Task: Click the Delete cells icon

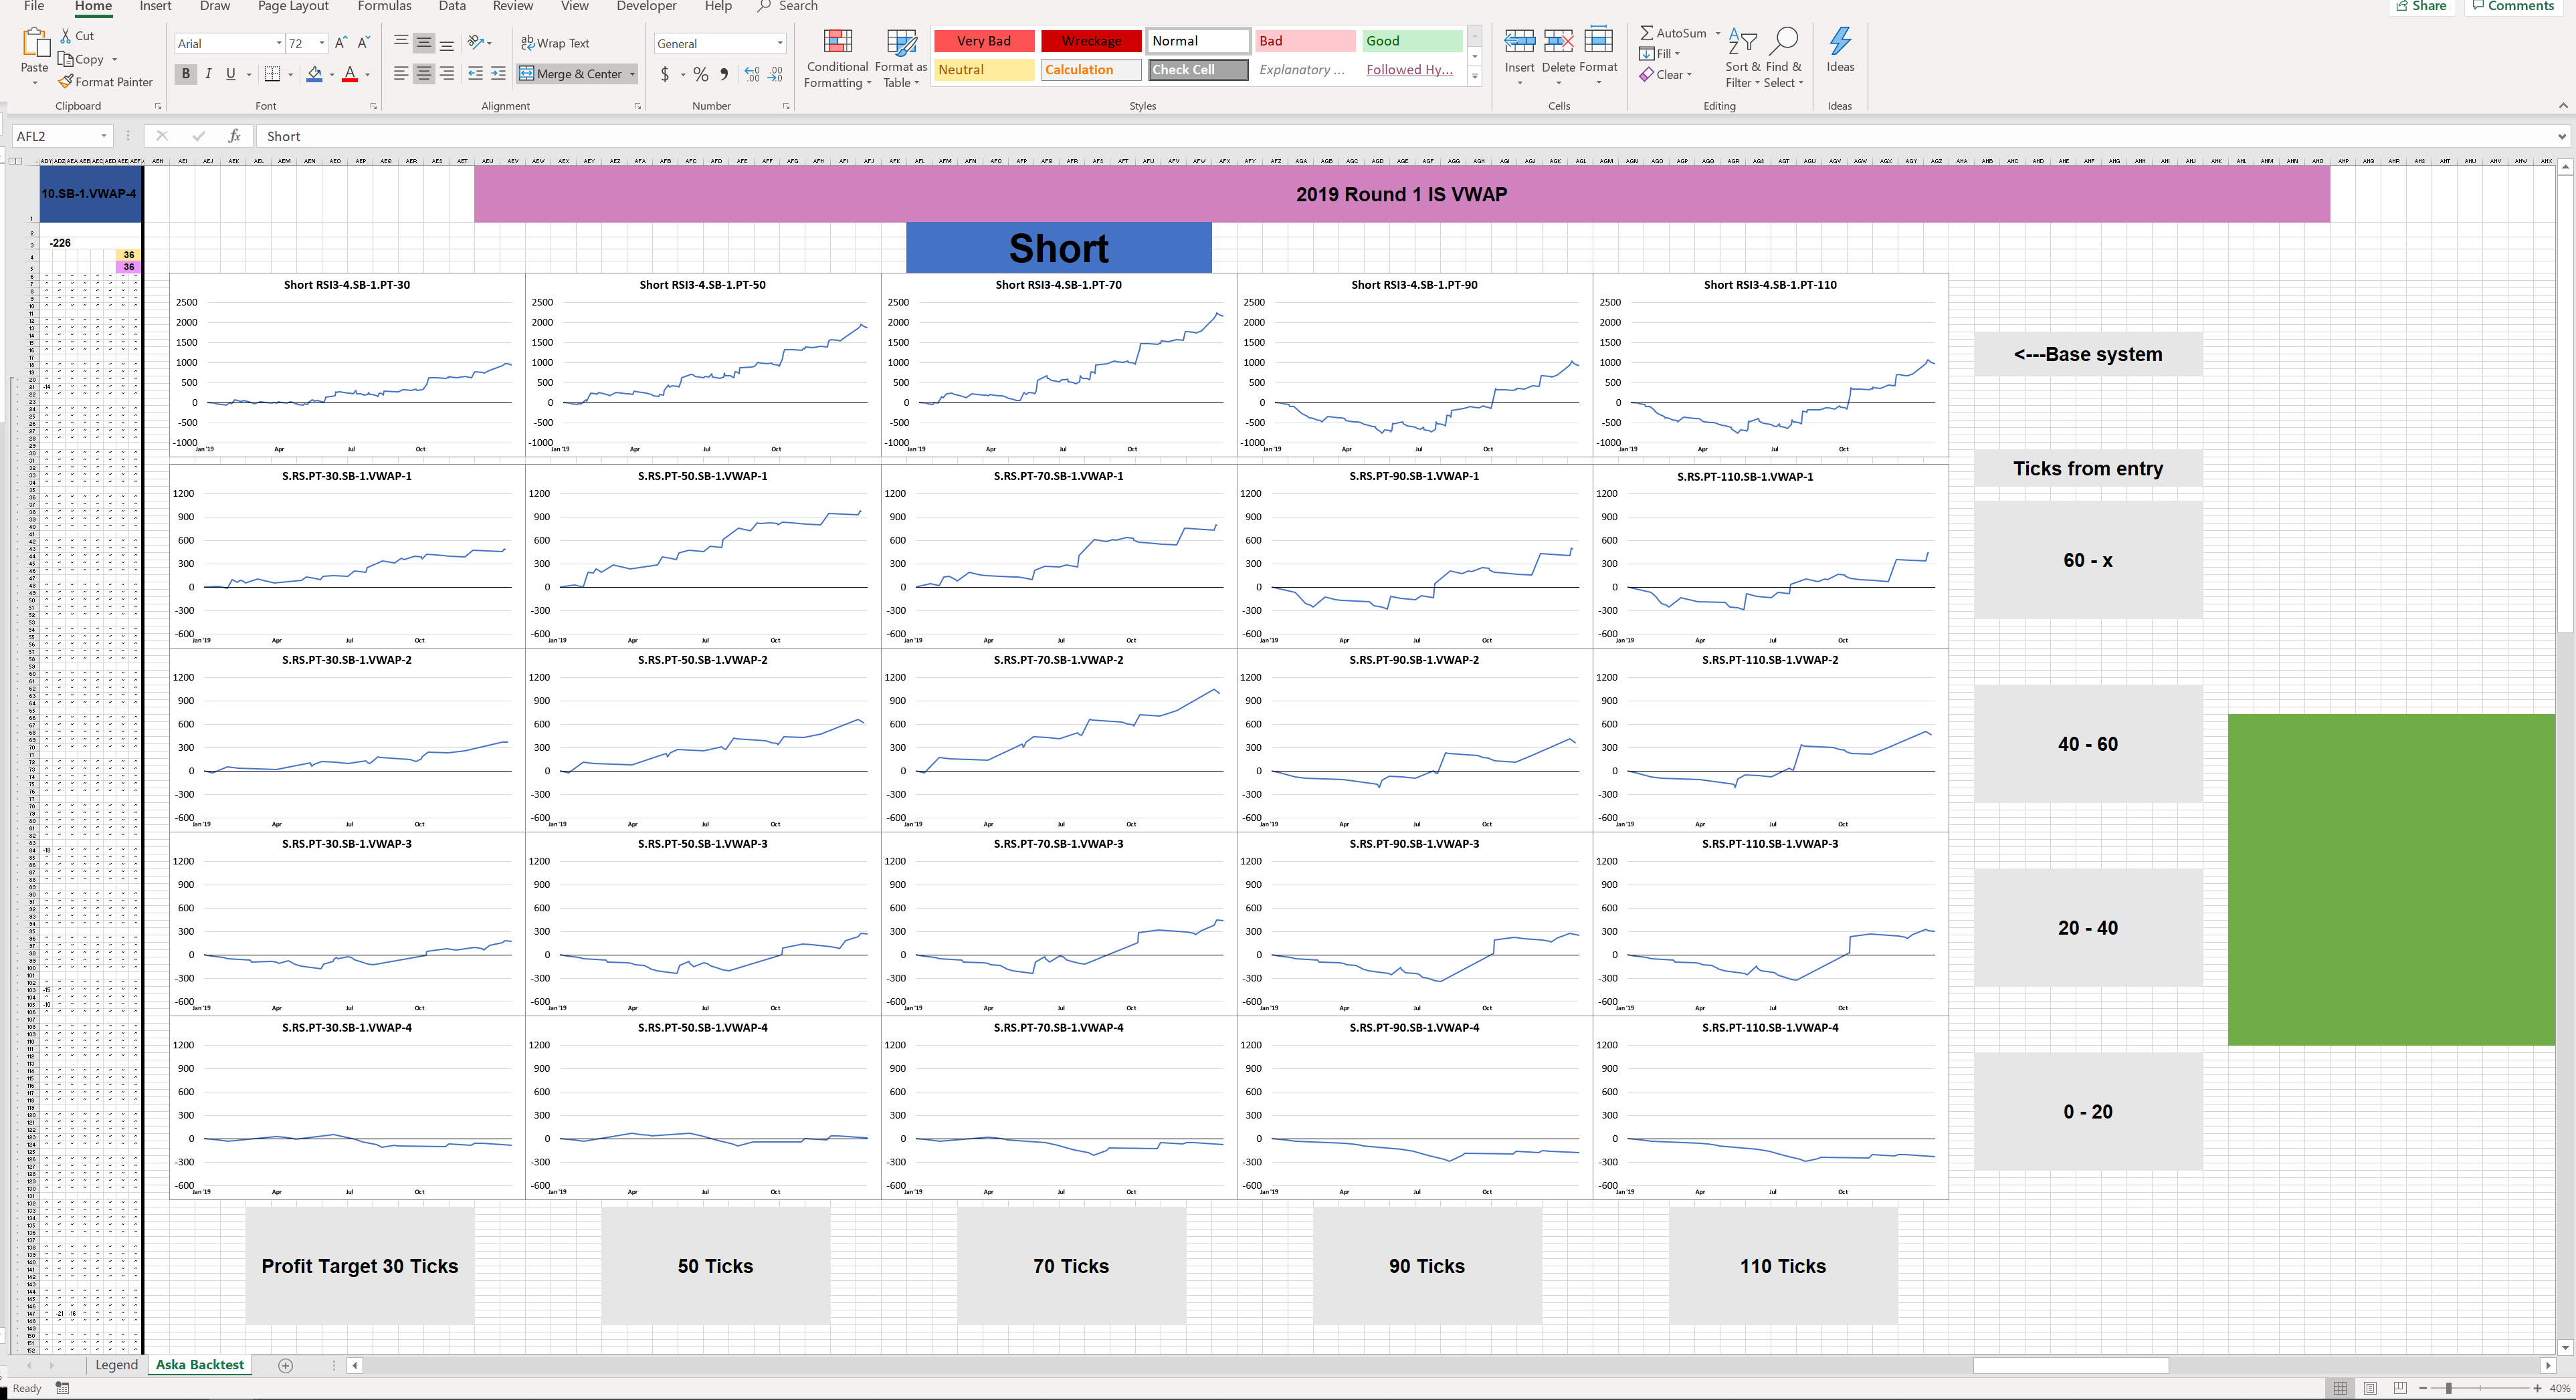Action: tap(1558, 41)
